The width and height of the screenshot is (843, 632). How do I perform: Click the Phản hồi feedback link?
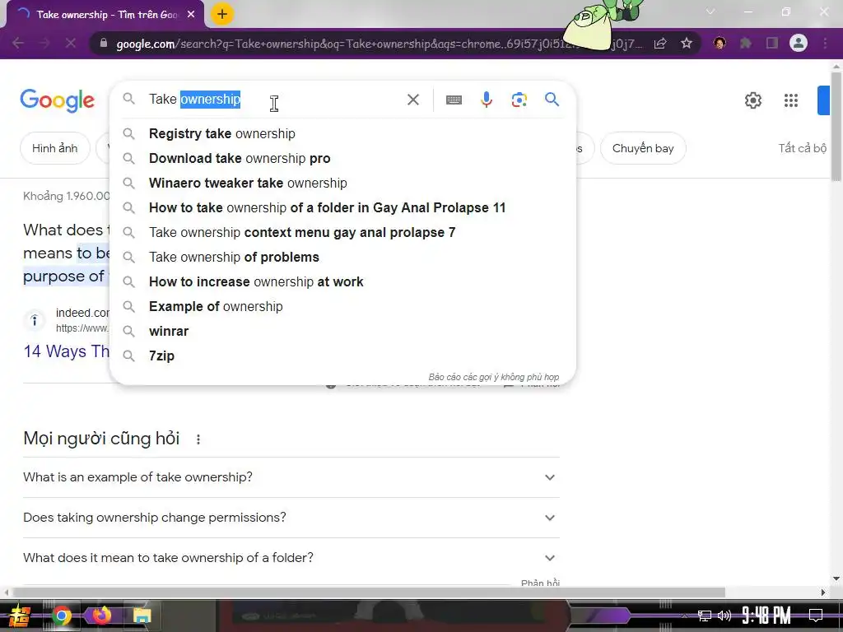point(540,583)
